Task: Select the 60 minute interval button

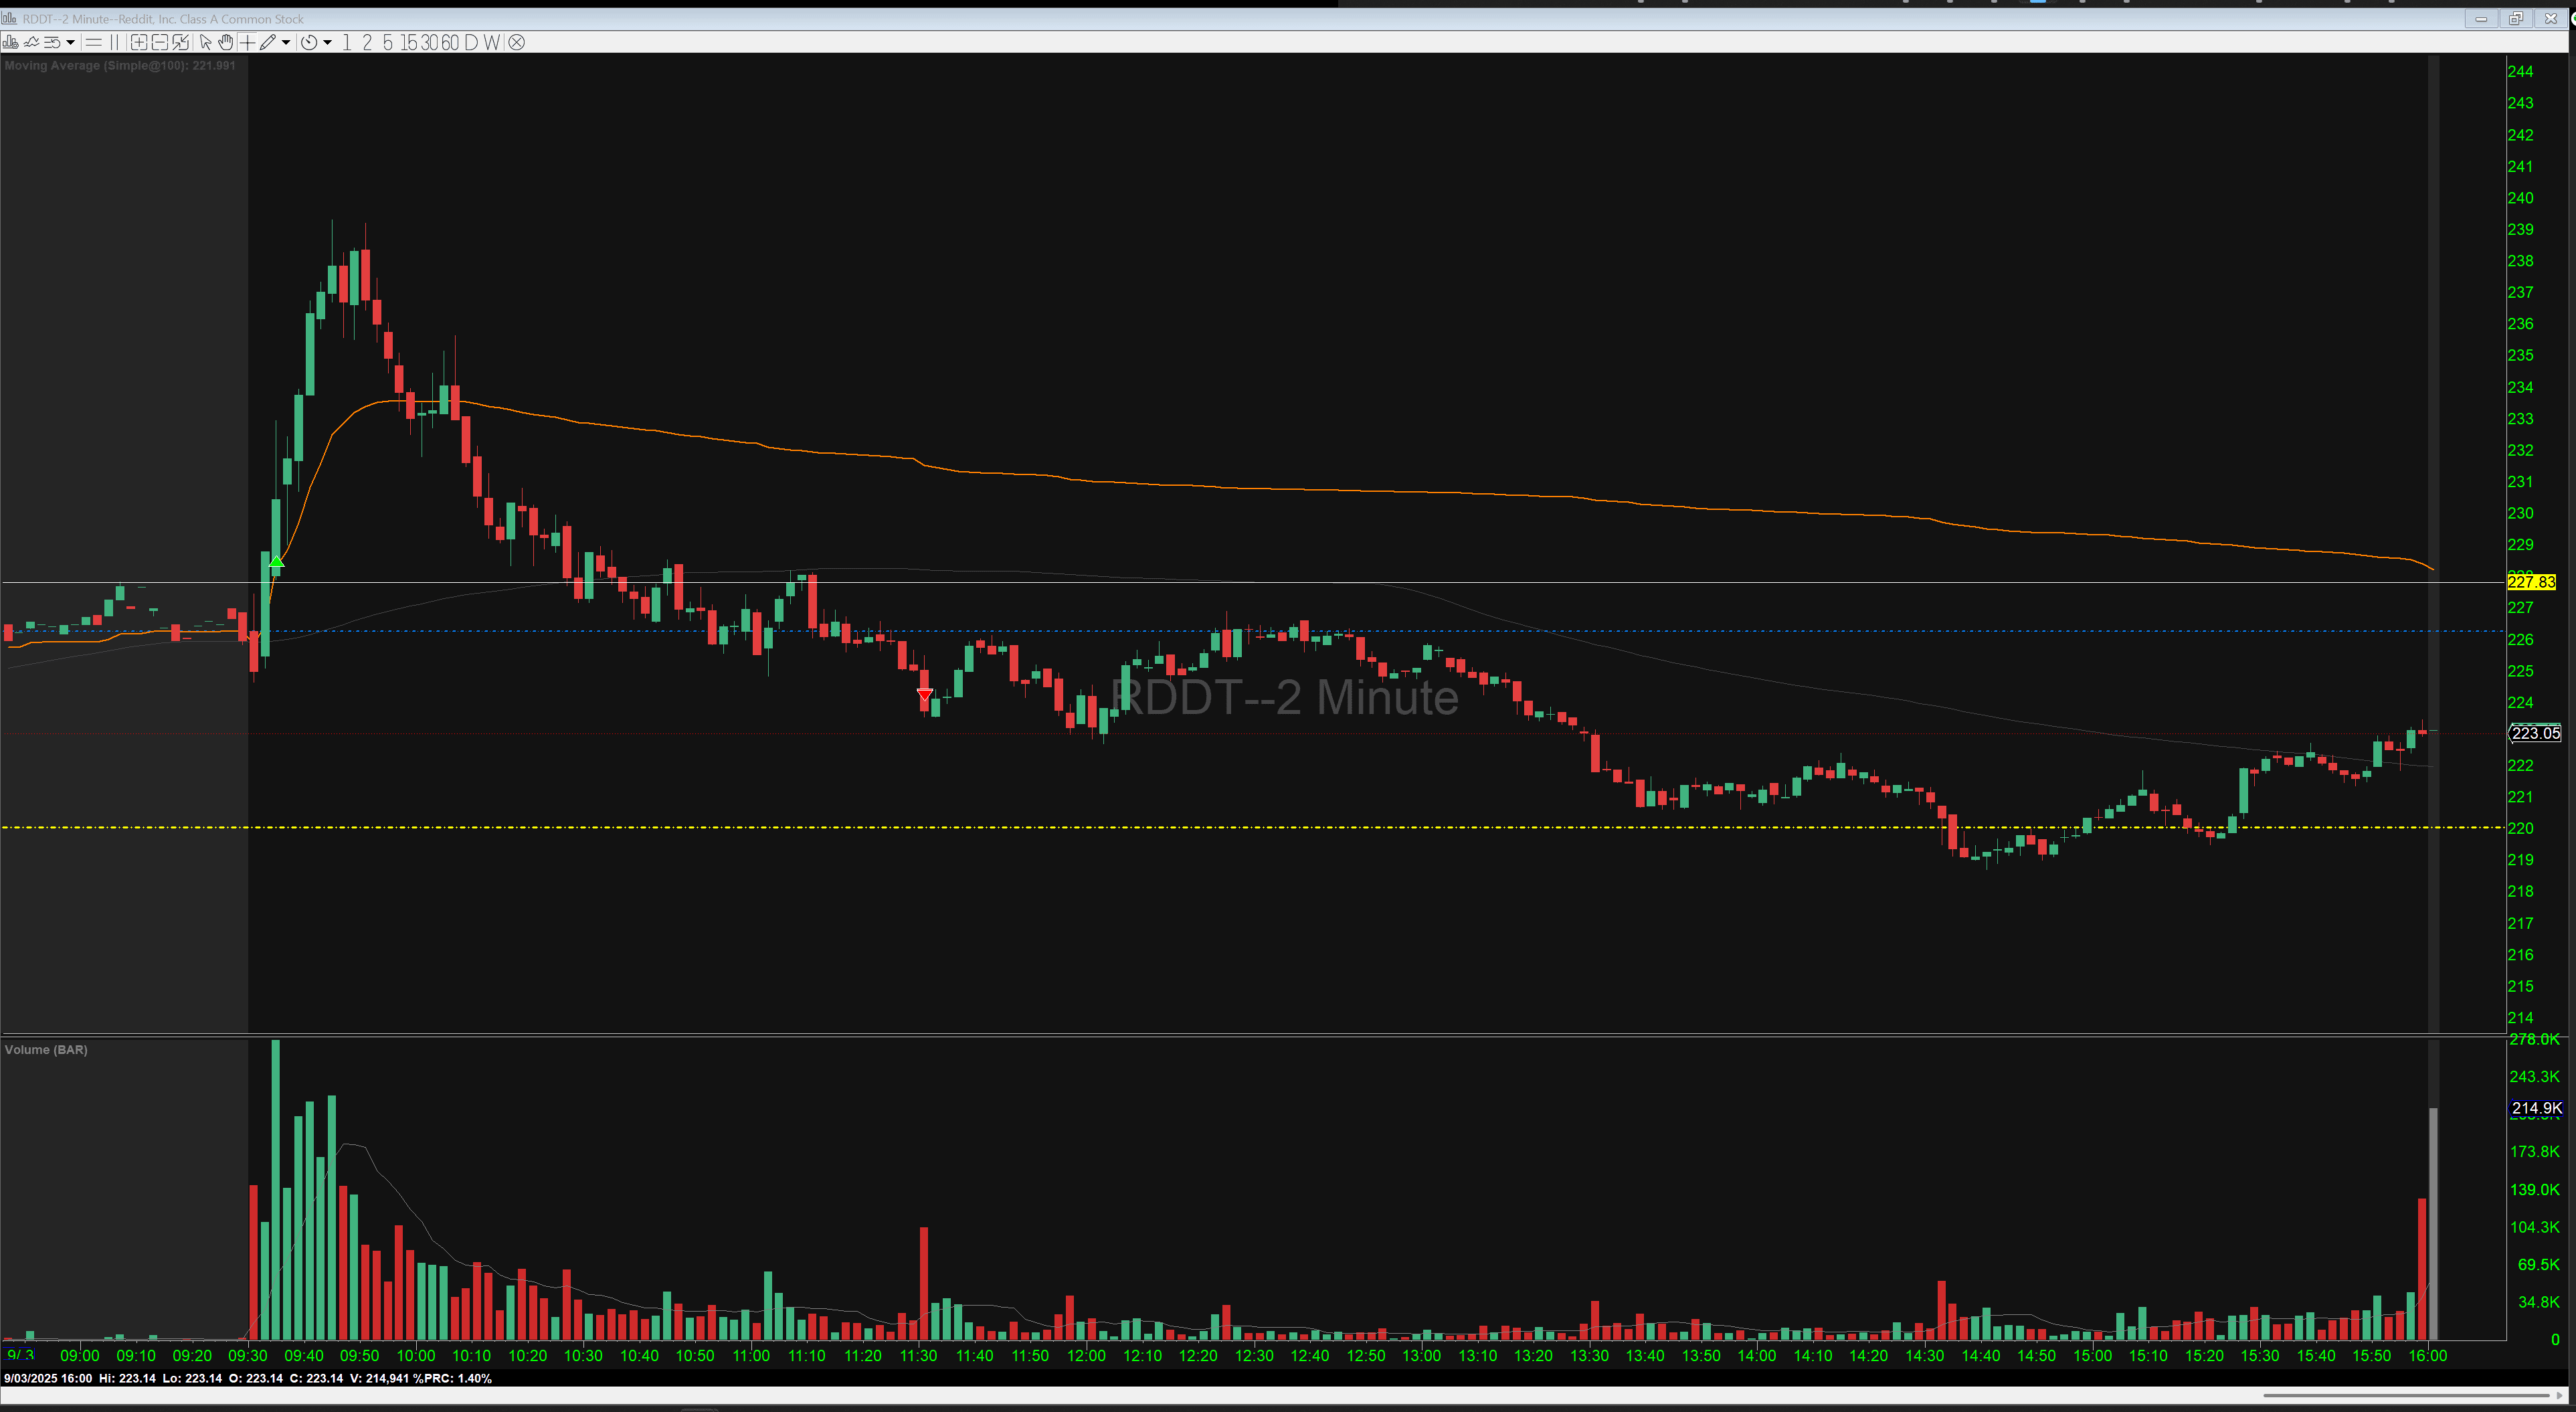Action: pyautogui.click(x=450, y=43)
